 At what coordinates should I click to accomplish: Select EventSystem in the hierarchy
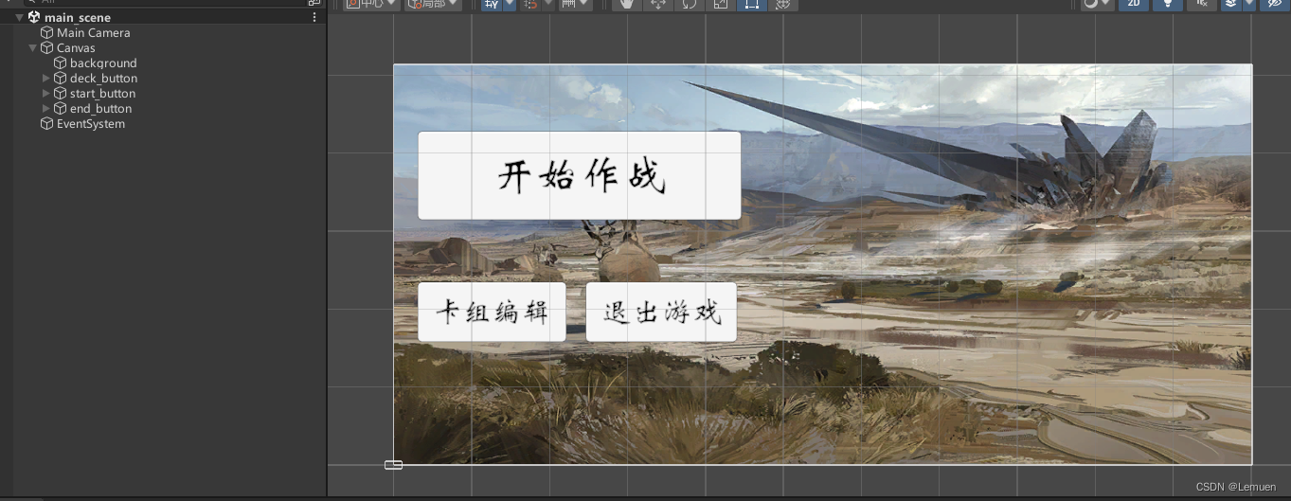coord(91,124)
